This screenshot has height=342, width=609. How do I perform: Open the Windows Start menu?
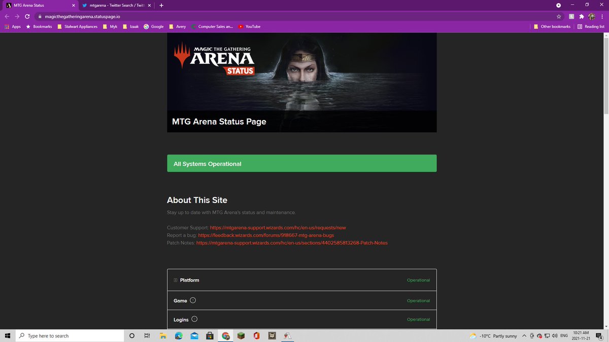(7, 336)
